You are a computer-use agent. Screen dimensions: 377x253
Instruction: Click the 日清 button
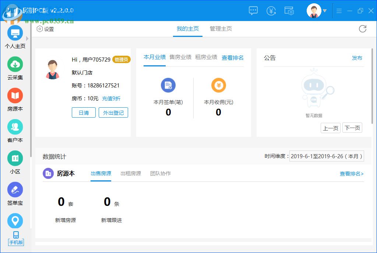[x=84, y=113]
